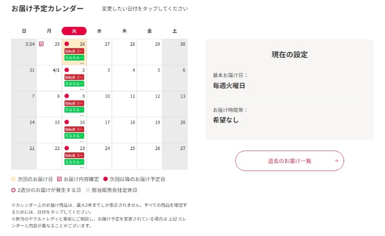Click the confirmed checkmark on March 25

[41, 44]
